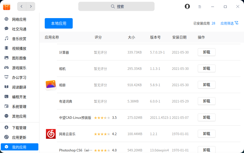
Task: Select the 游戏娱乐 category icon
Action: (x=6, y=68)
